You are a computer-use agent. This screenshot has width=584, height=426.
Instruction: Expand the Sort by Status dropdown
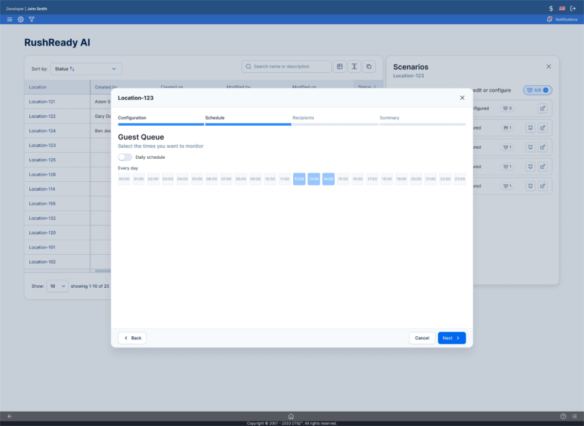pyautogui.click(x=86, y=69)
